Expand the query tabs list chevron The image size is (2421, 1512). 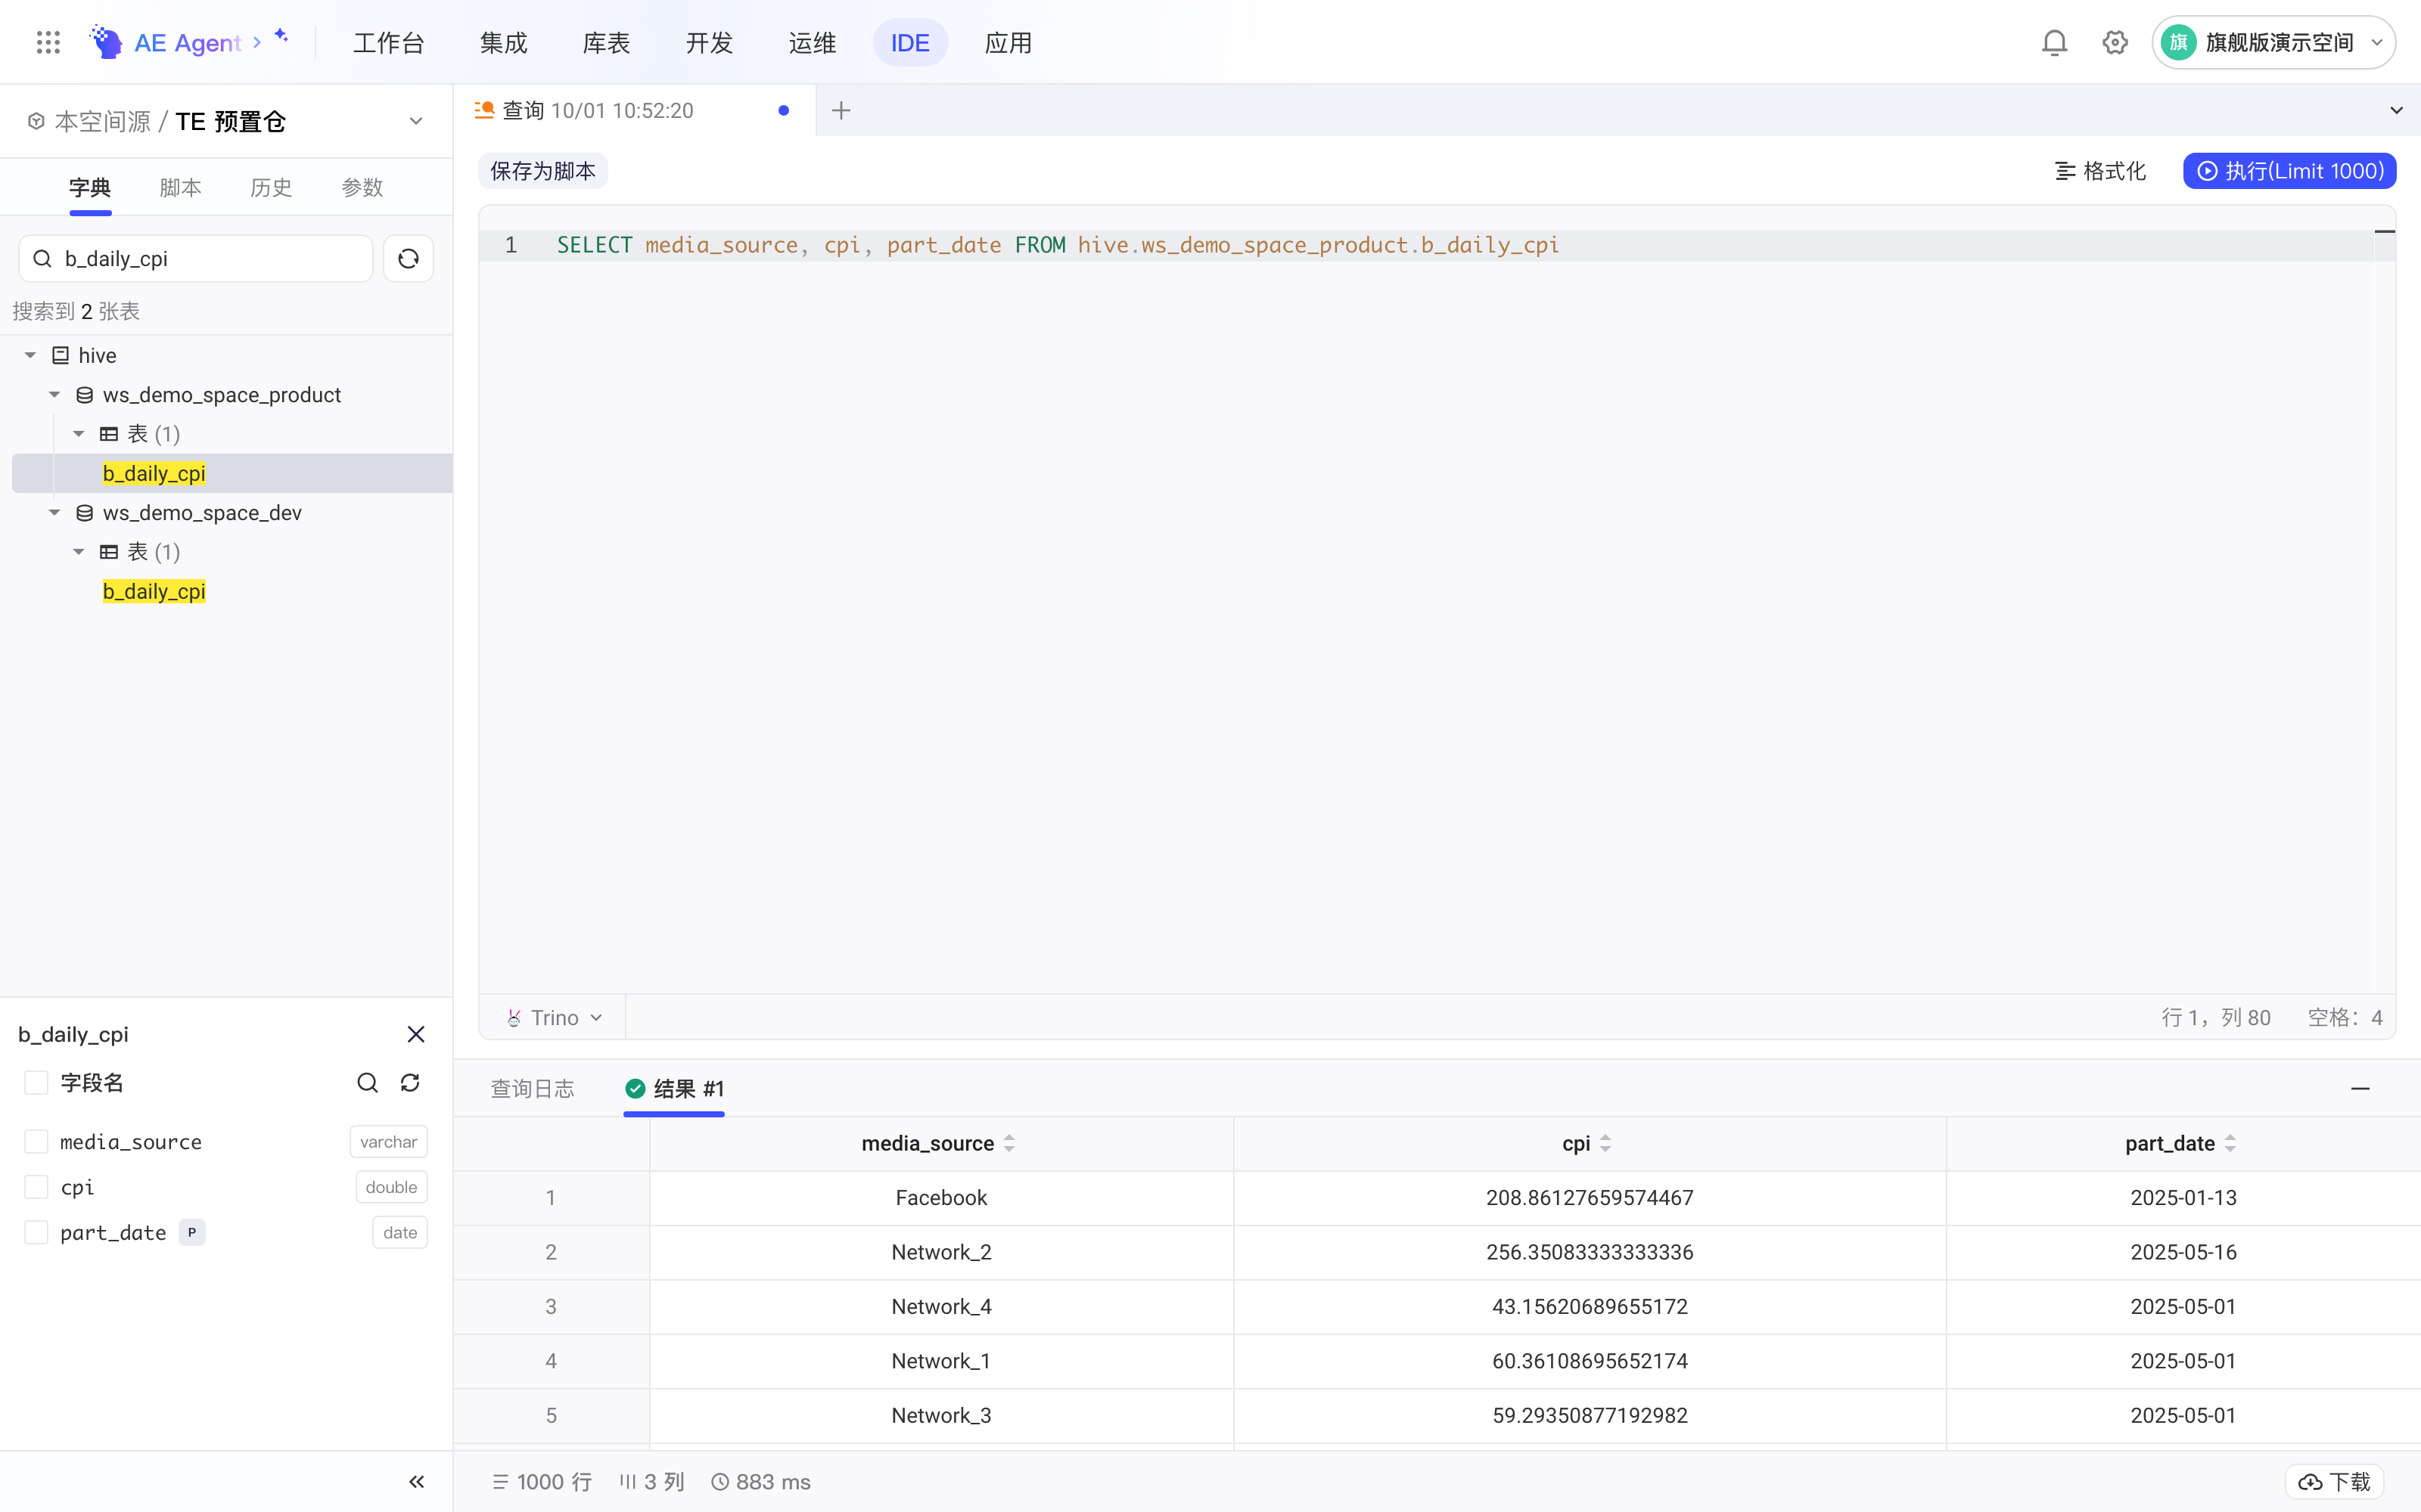pyautogui.click(x=2396, y=110)
